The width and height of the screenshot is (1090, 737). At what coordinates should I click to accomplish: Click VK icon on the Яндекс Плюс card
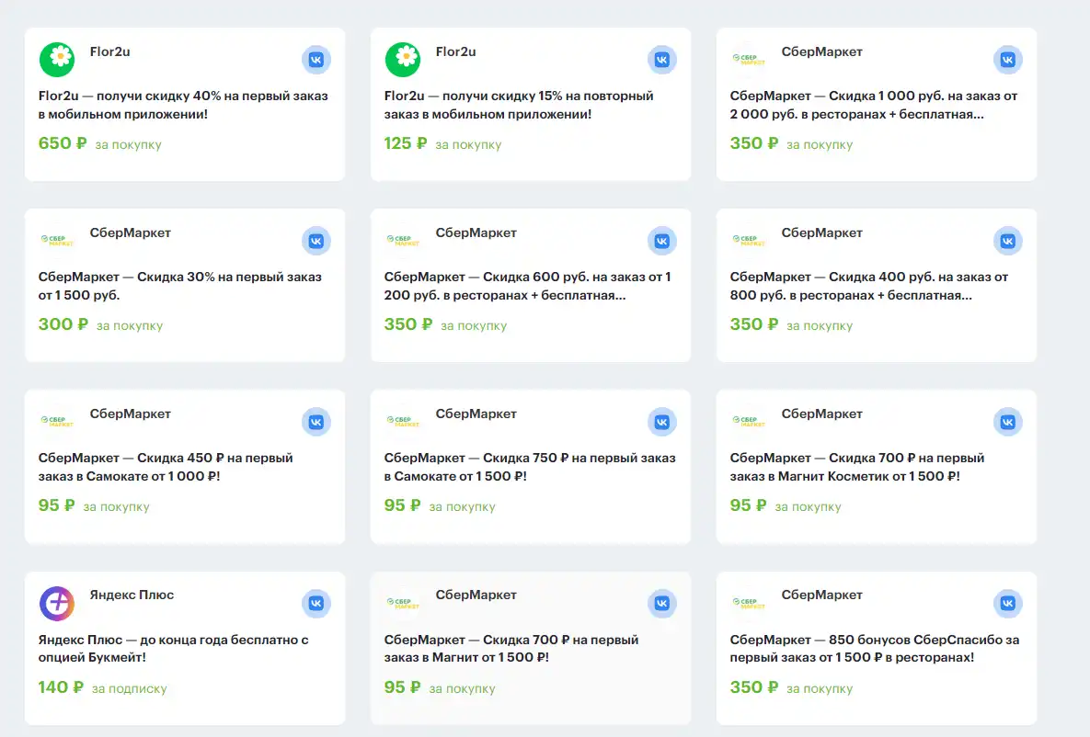[316, 603]
